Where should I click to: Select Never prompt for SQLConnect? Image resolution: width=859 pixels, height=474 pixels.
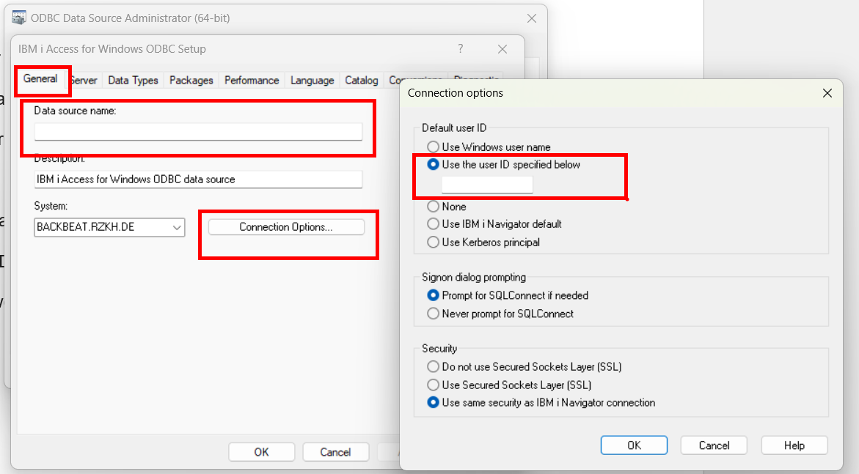tap(434, 314)
